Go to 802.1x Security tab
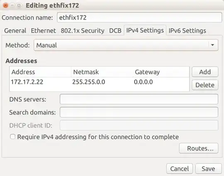Screen dimensions: 224x176 (x=83, y=31)
